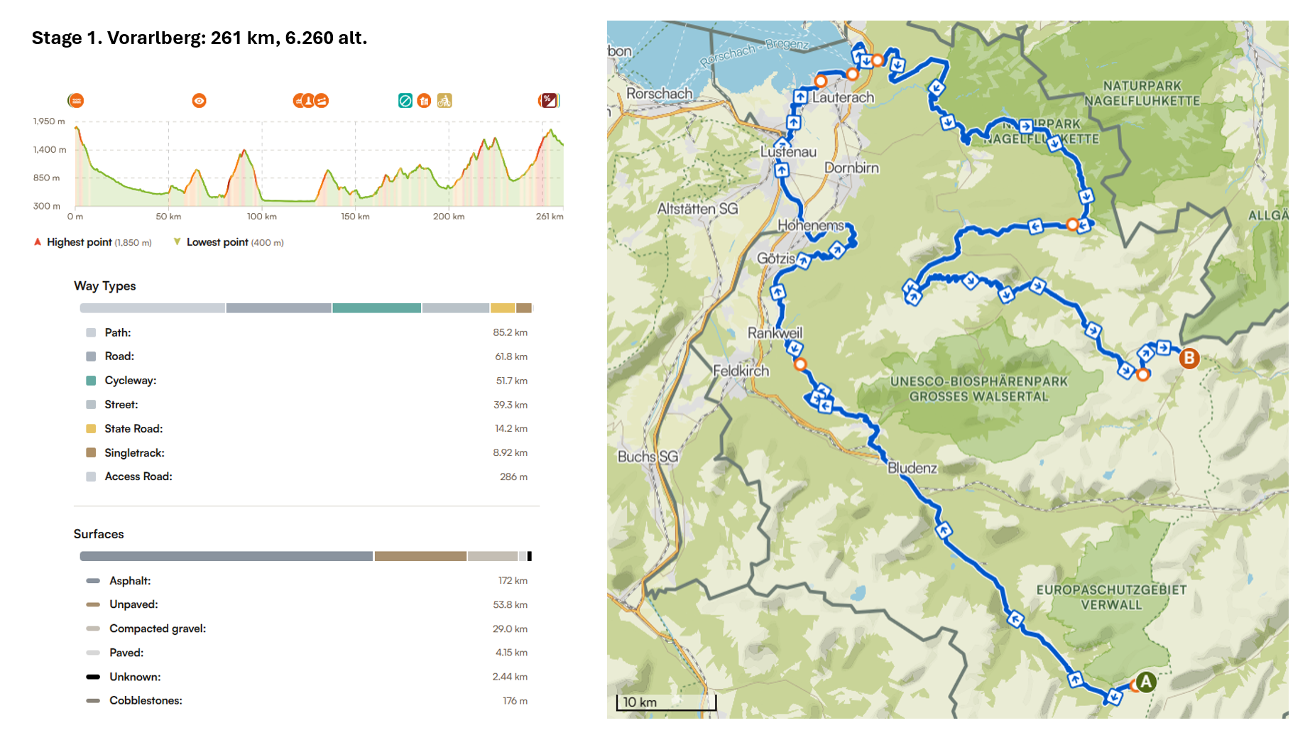Click the Compacted gravel legend label
The image size is (1310, 740).
(x=158, y=629)
